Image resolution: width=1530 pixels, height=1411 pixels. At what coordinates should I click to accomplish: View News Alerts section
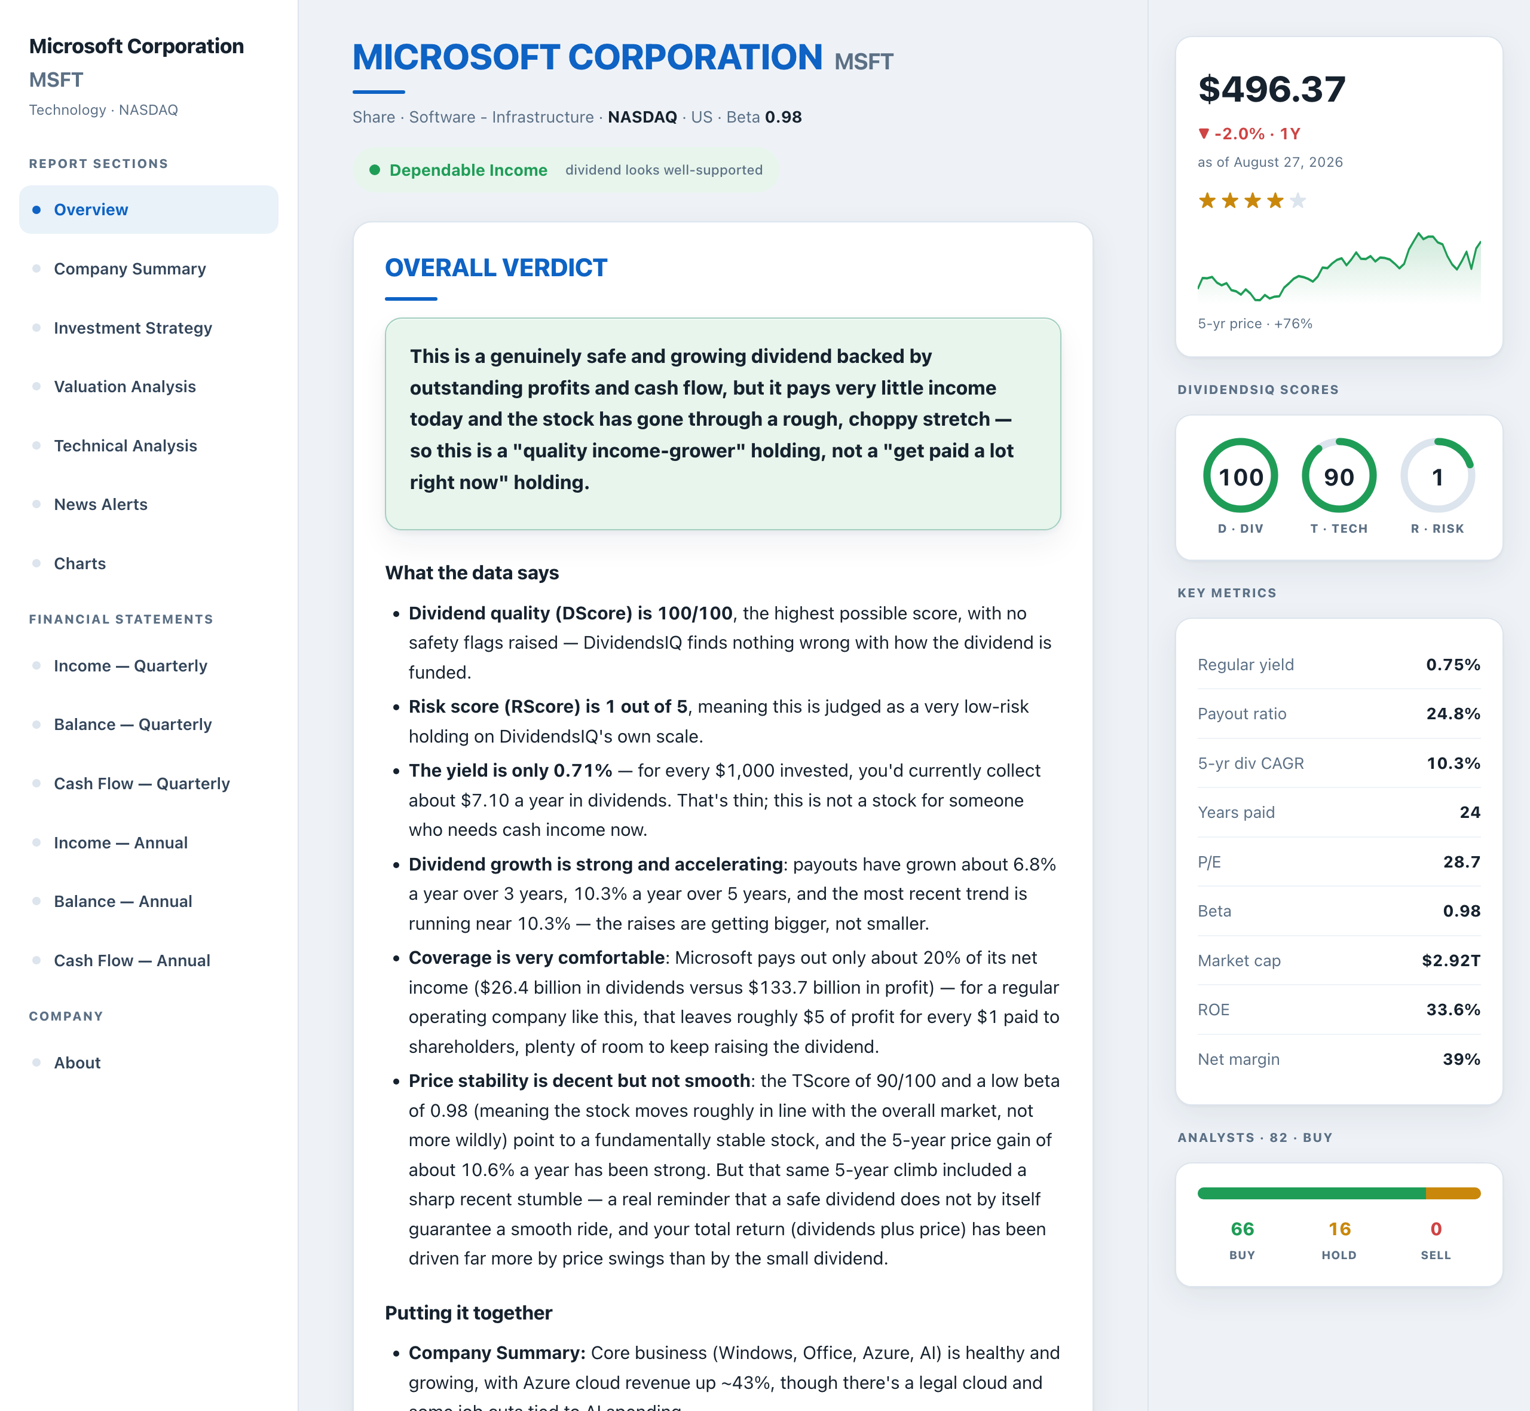[149, 505]
